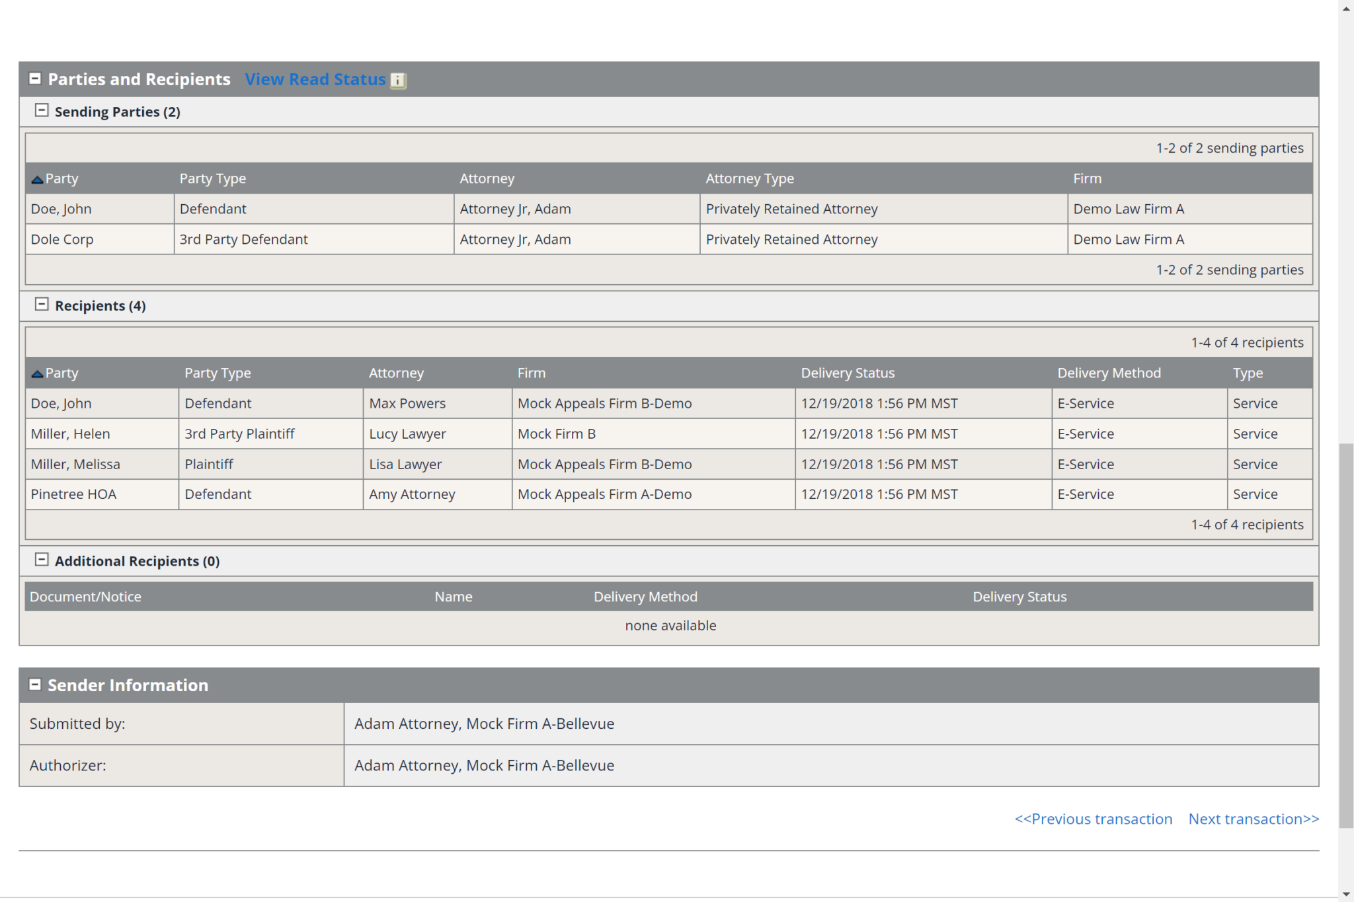The width and height of the screenshot is (1354, 902).
Task: Click the sort arrow on recipients Party column
Action: (37, 373)
